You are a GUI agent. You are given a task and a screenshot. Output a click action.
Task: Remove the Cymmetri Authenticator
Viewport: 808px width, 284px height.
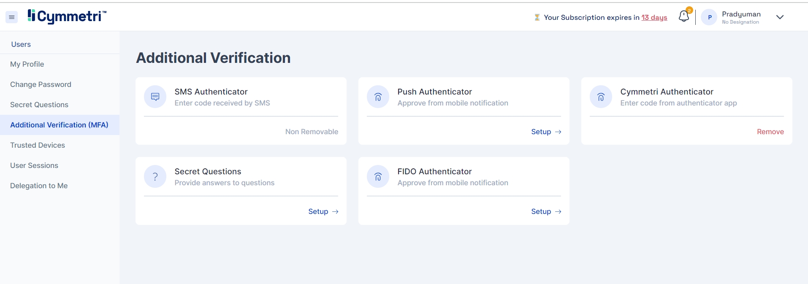[x=770, y=132]
